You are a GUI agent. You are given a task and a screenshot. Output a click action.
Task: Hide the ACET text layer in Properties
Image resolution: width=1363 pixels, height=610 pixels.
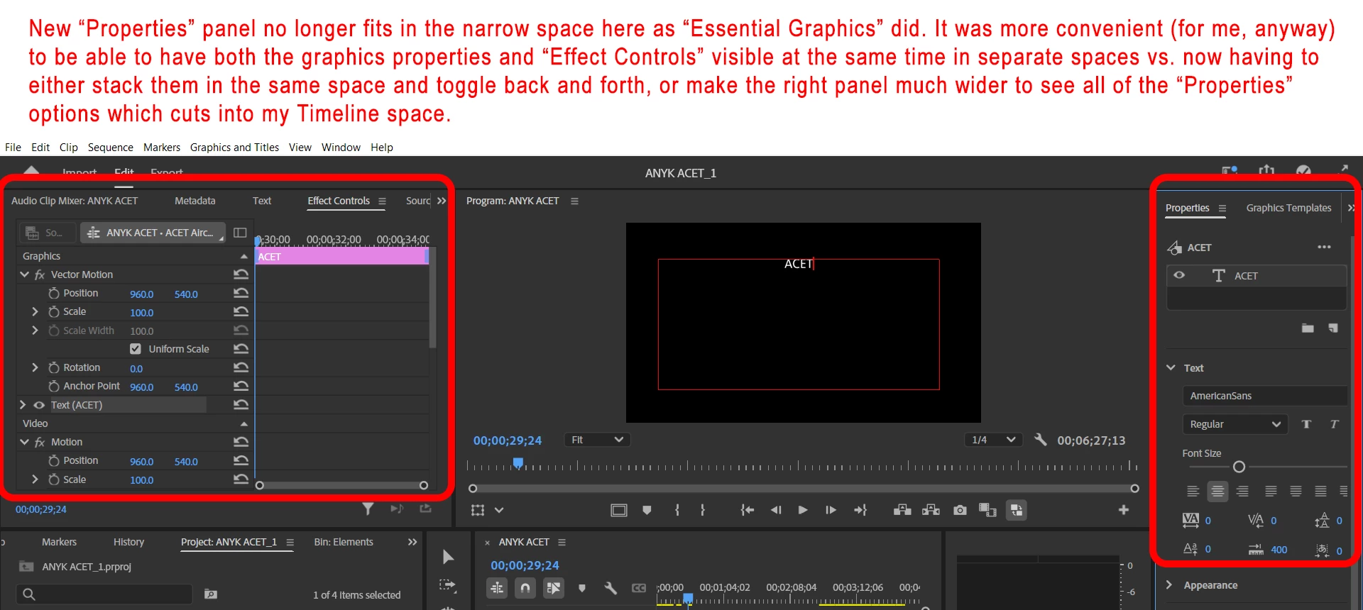pyautogui.click(x=1179, y=275)
